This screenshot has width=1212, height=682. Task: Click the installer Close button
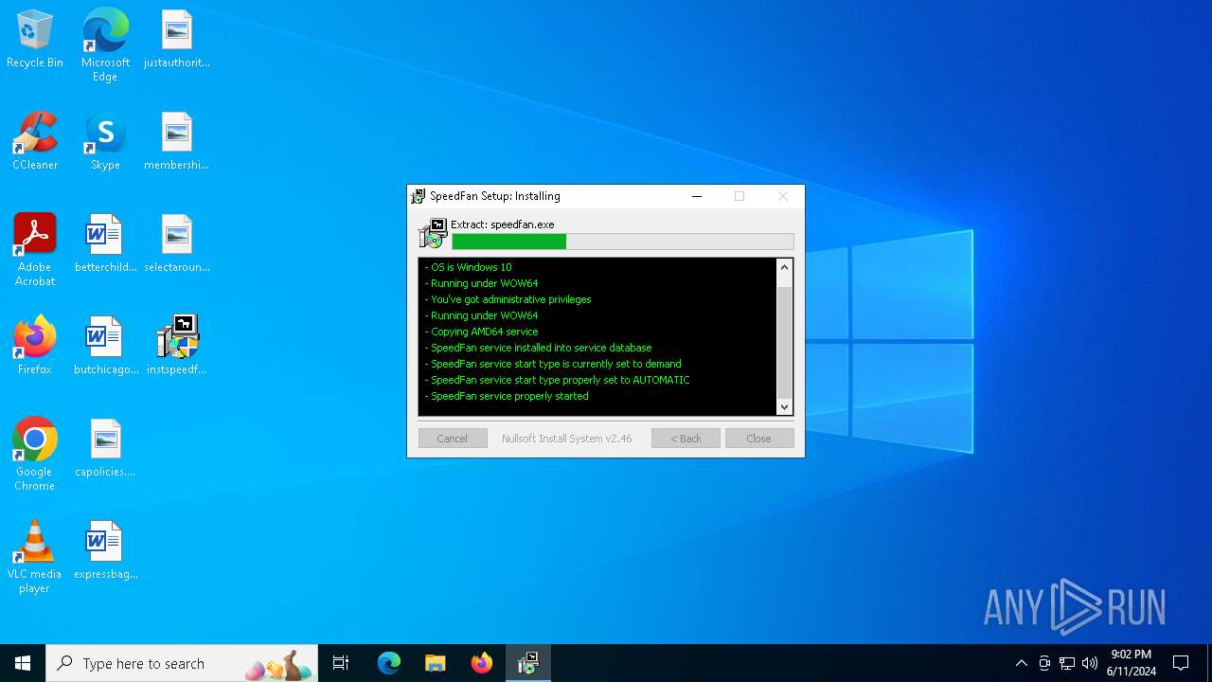(x=759, y=439)
